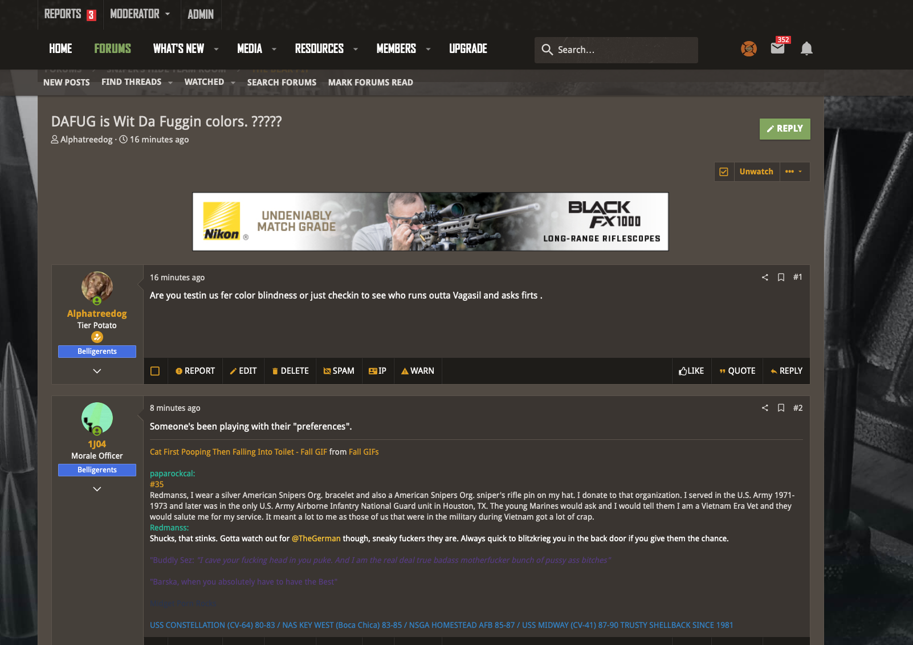Go to the Forums tab
This screenshot has width=913, height=645.
(113, 48)
